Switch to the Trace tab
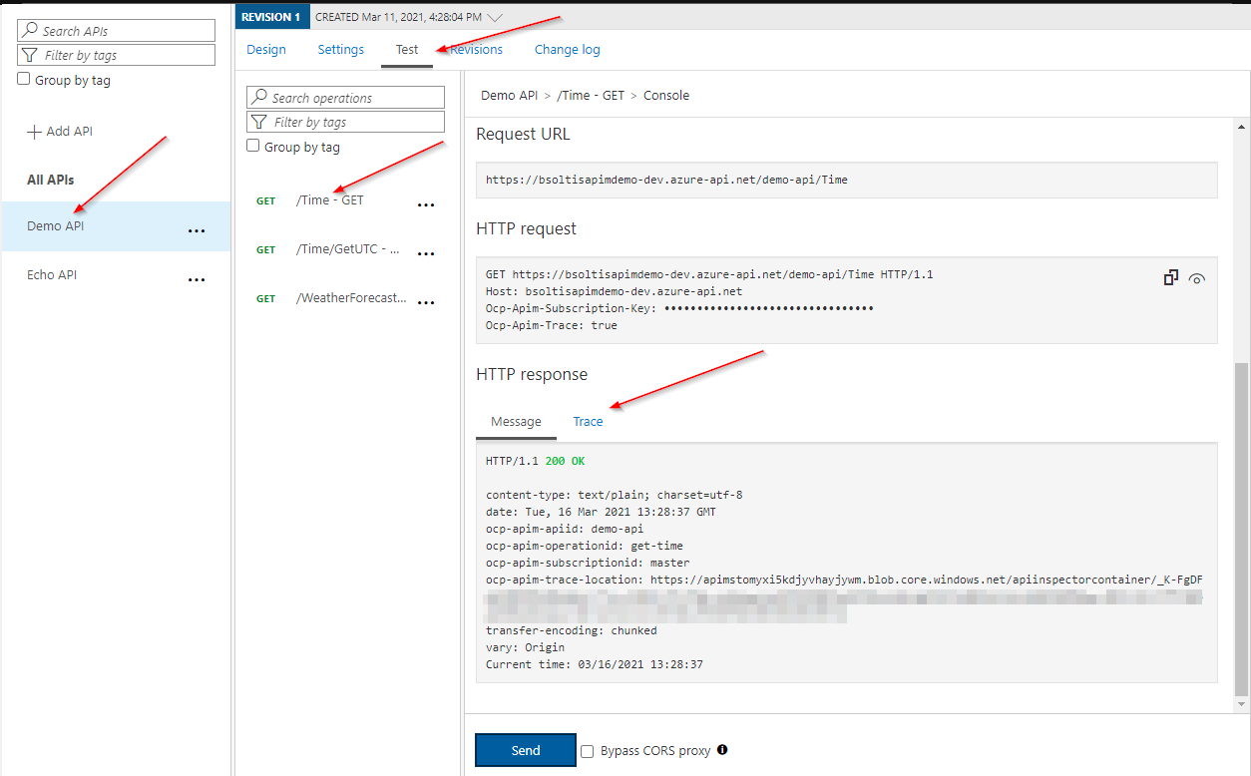The image size is (1251, 776). click(588, 421)
